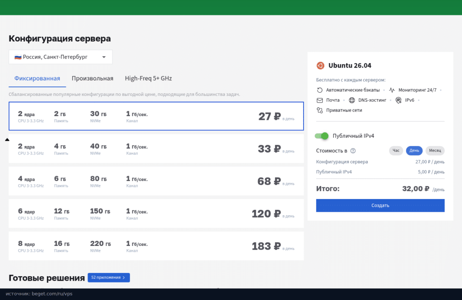Click the Приватные сети label
The image size is (462, 300).
tap(344, 110)
